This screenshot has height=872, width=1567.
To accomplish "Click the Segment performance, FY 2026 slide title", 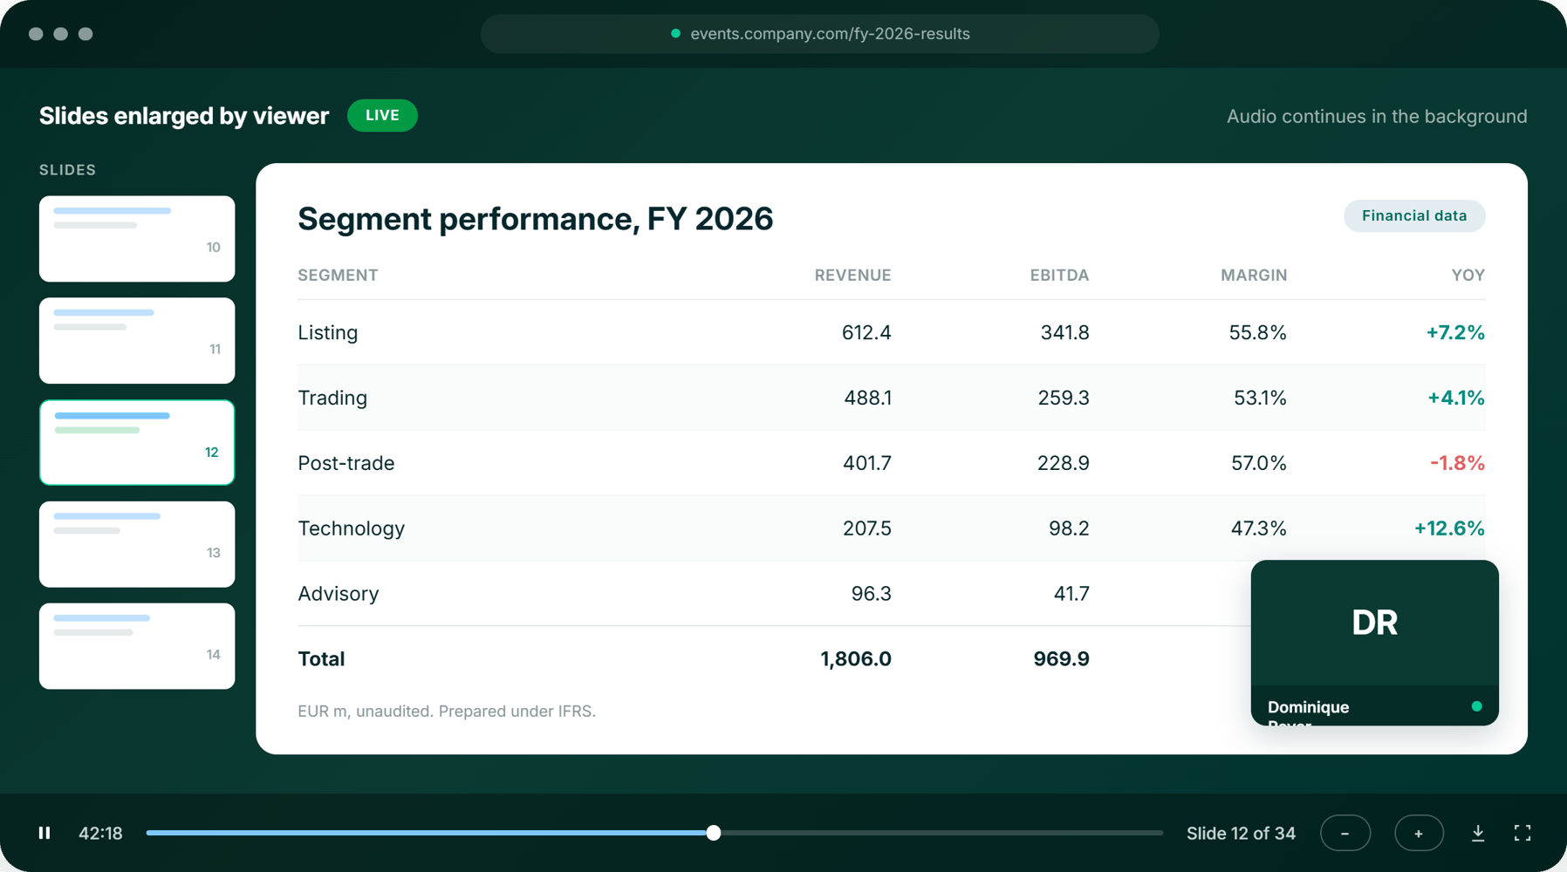I will (x=536, y=219).
